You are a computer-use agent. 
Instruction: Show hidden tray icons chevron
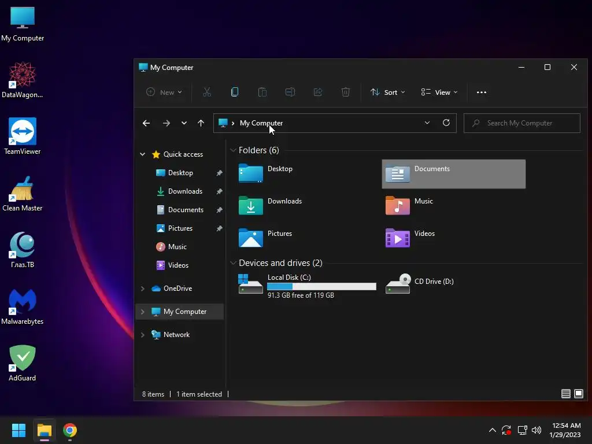(x=493, y=430)
